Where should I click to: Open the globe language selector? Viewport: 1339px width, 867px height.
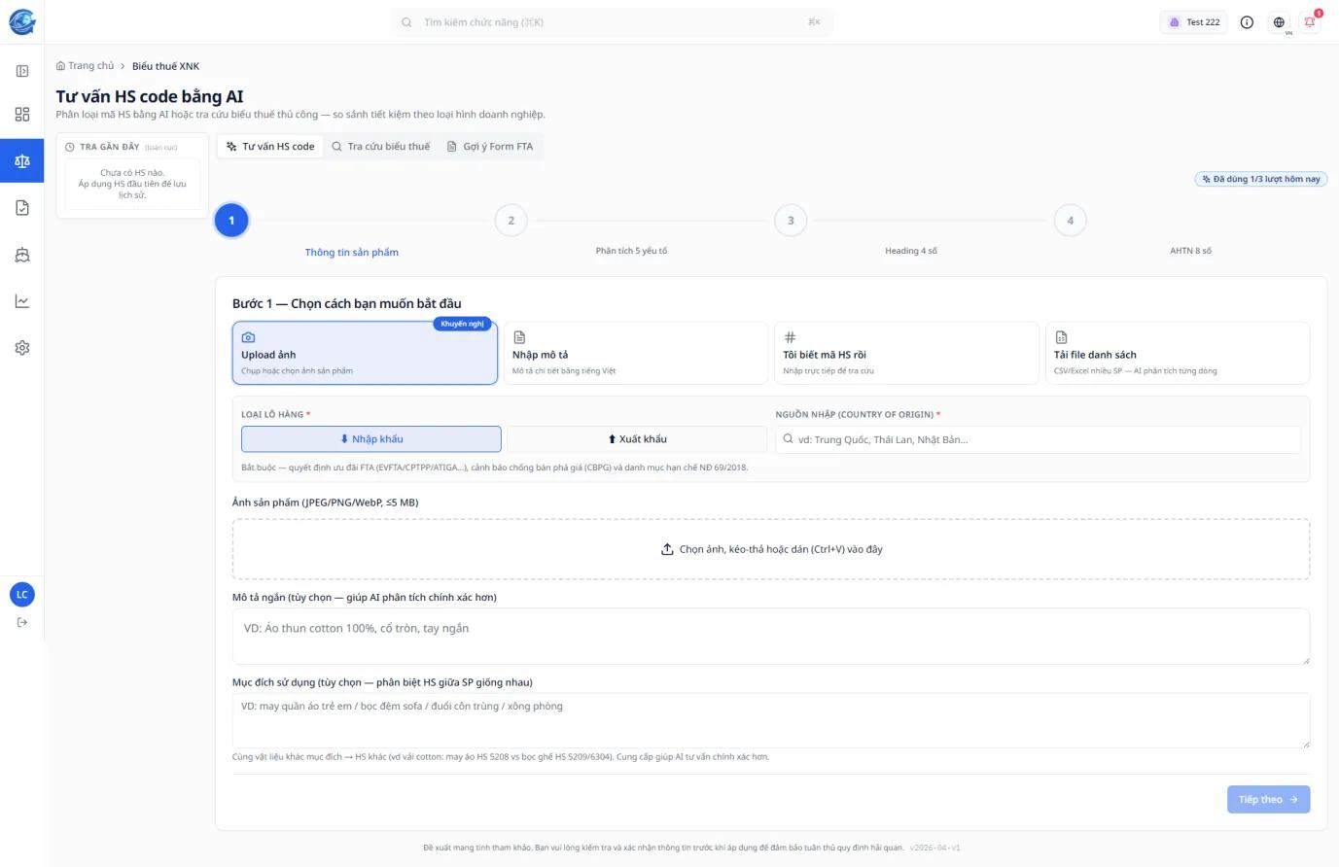coord(1279,22)
